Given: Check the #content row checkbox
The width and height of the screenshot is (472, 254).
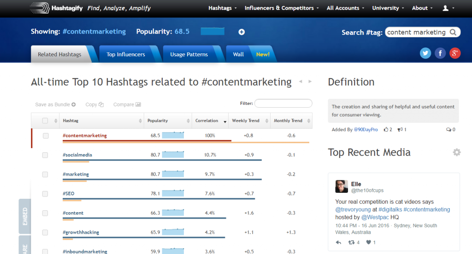Looking at the screenshot, I should [45, 213].
